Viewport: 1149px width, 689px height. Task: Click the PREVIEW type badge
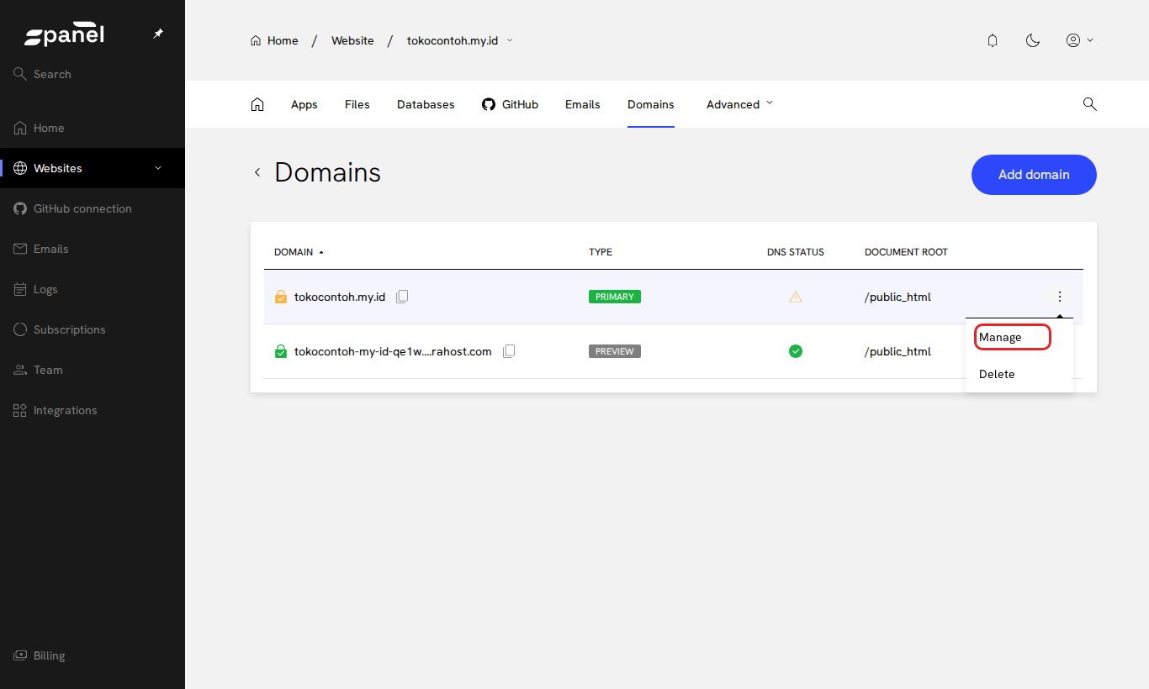tap(615, 351)
